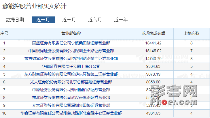
Task: Click the 上榜次数 value 7 in row 2
Action: (x=192, y=51)
